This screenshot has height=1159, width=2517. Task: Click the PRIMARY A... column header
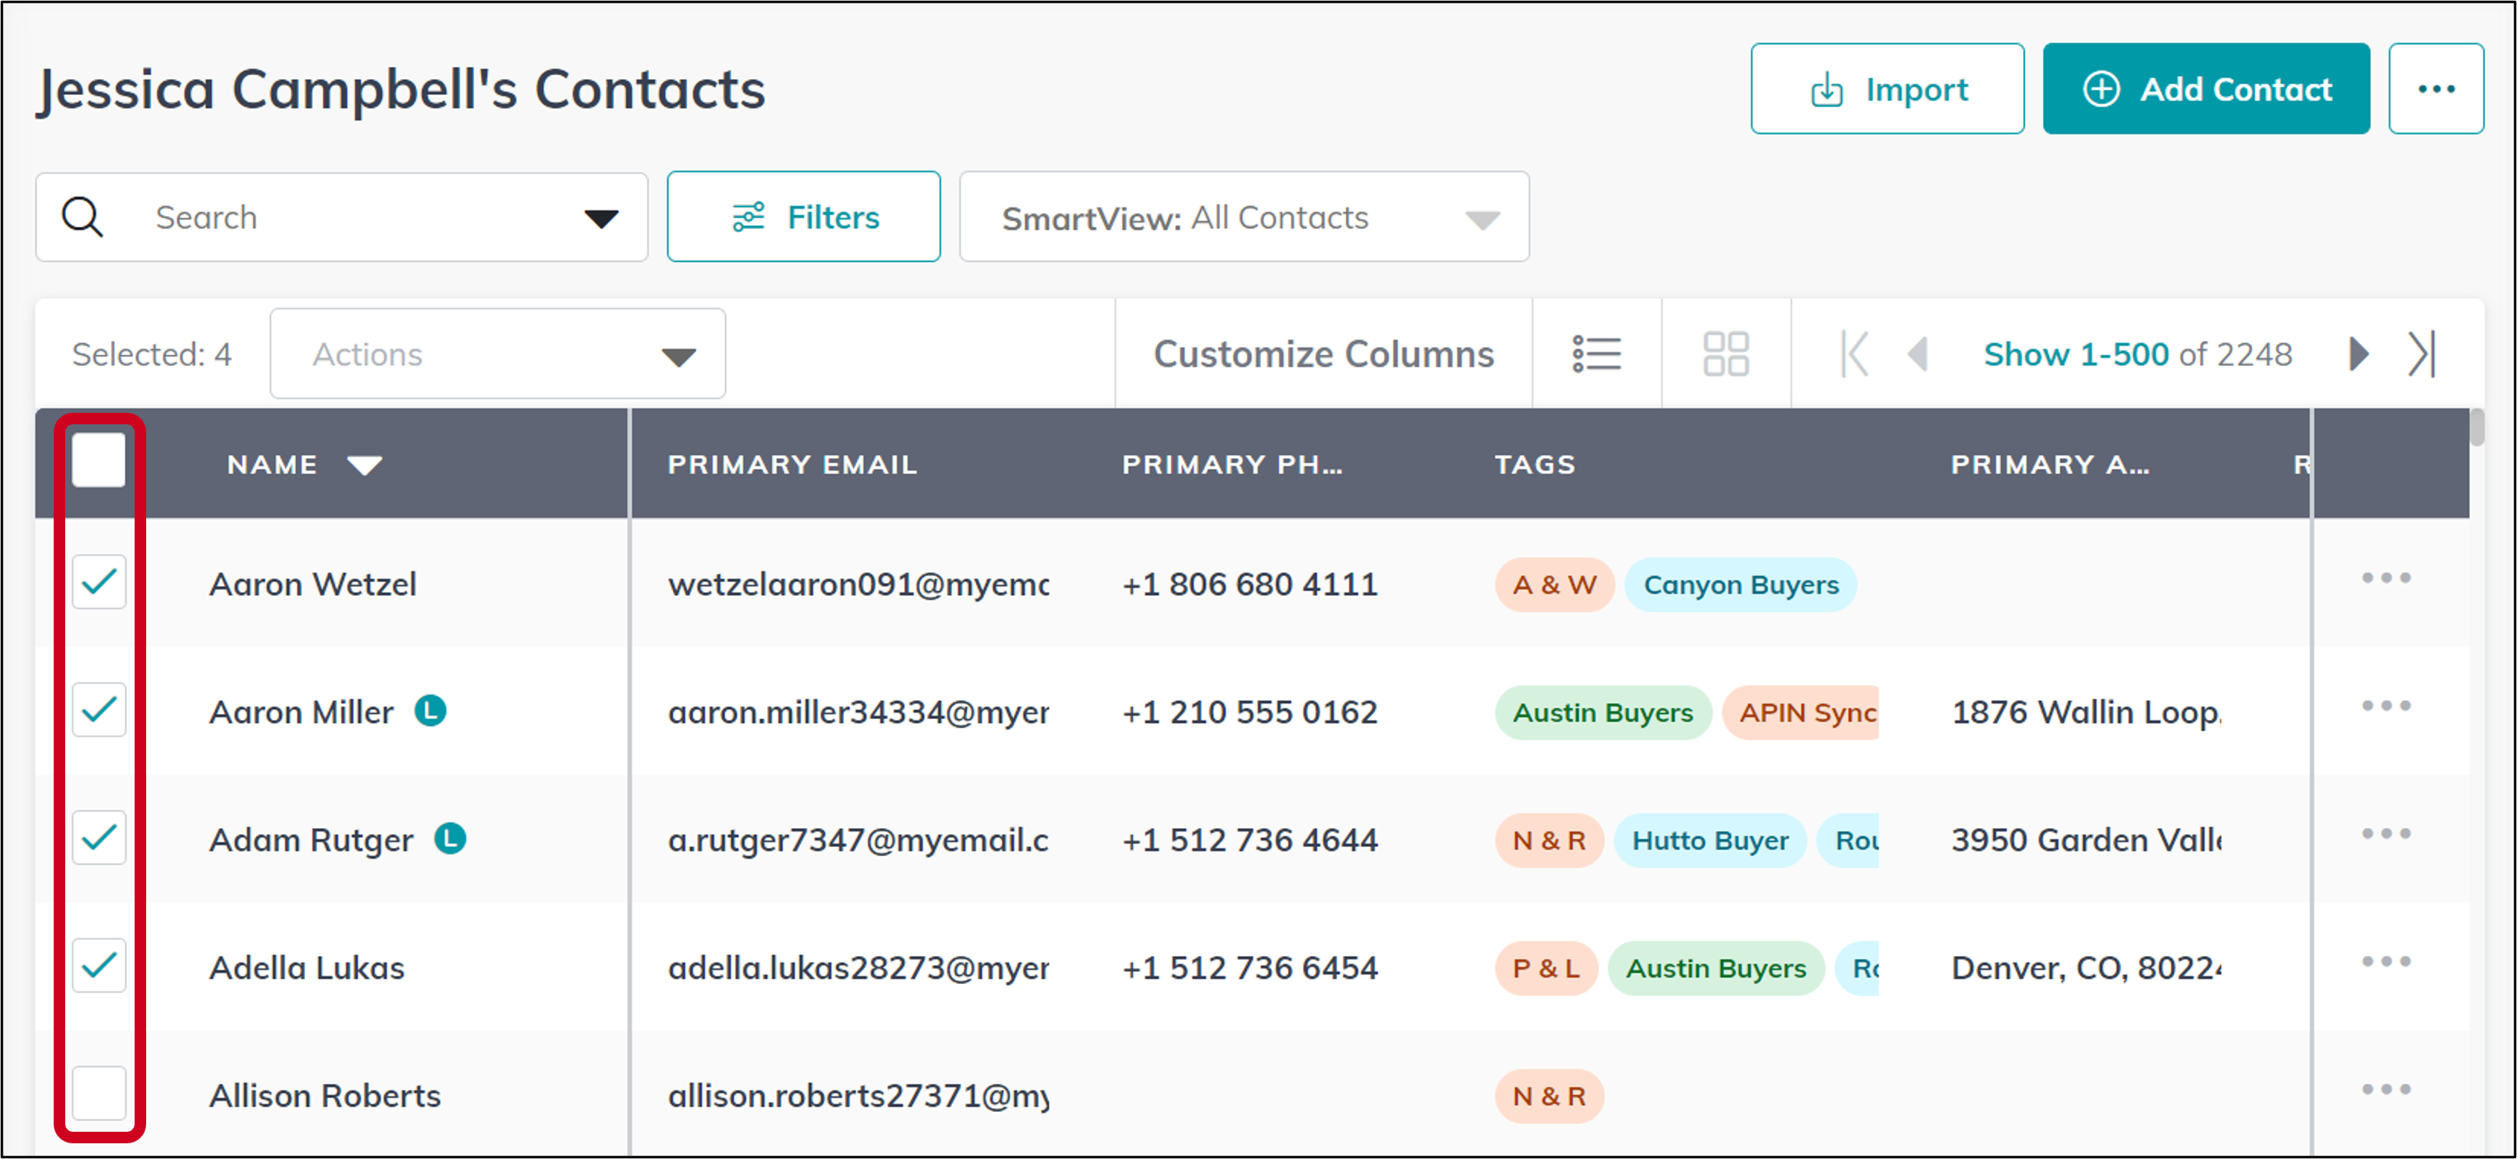[2050, 465]
